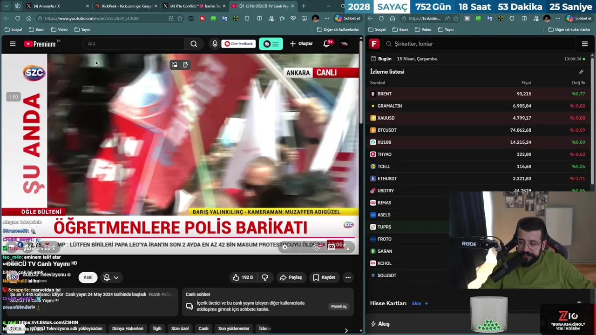Screen dimensions: 596x335
Task: Open video player settings gear
Action: click(317, 247)
